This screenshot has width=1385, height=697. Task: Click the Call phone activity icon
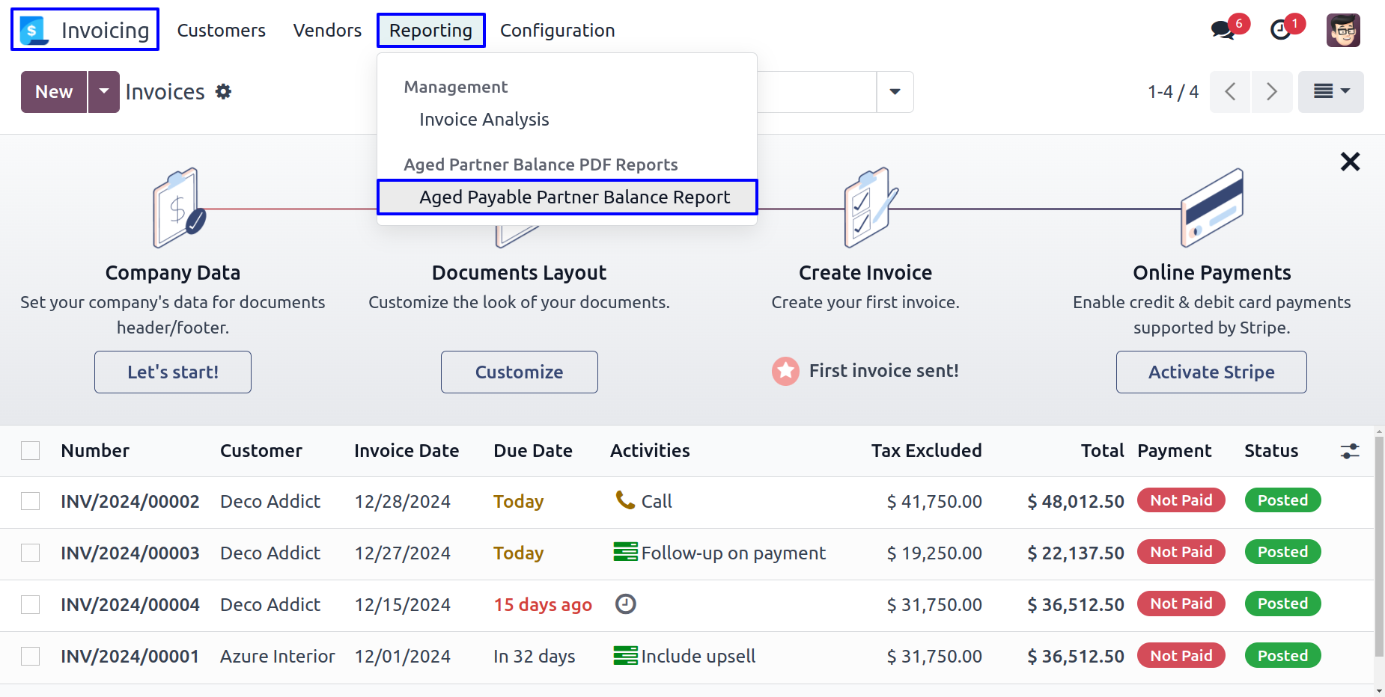624,500
